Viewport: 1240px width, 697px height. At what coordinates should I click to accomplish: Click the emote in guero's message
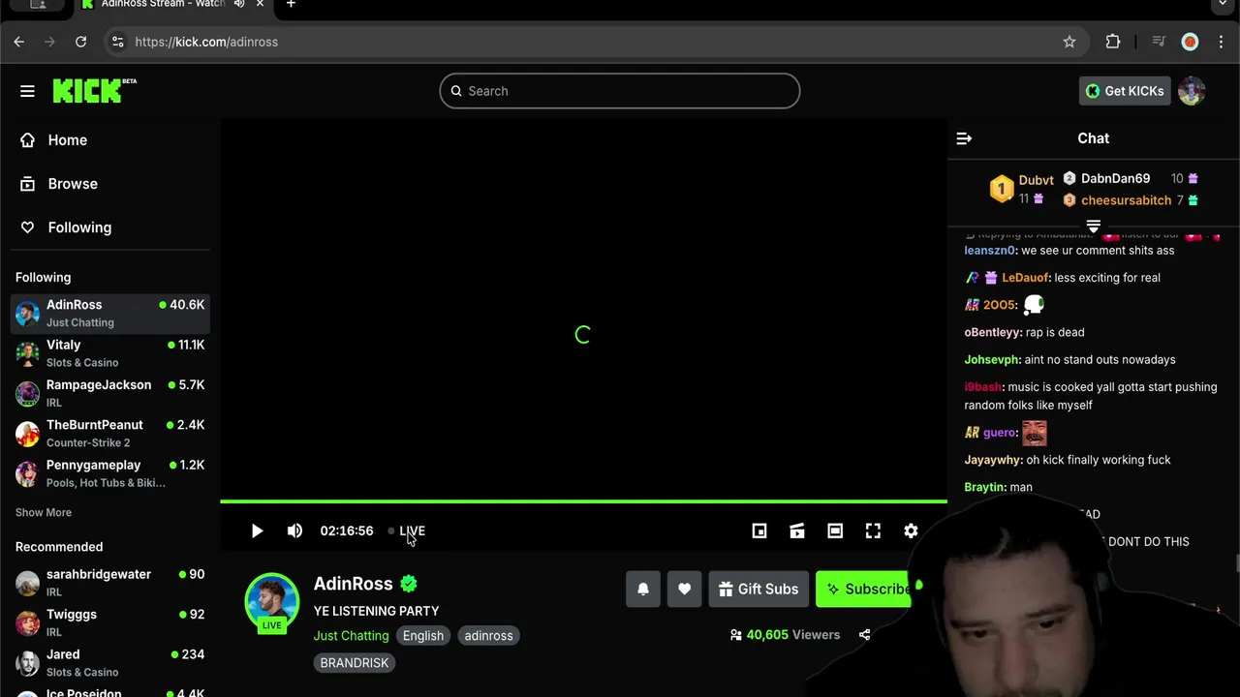(1035, 433)
